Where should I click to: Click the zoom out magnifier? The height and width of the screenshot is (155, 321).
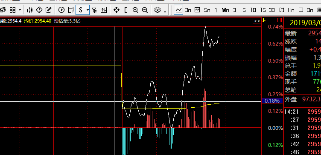click(x=145, y=10)
